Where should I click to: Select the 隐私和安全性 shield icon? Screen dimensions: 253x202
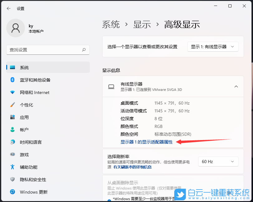[x=12, y=180]
